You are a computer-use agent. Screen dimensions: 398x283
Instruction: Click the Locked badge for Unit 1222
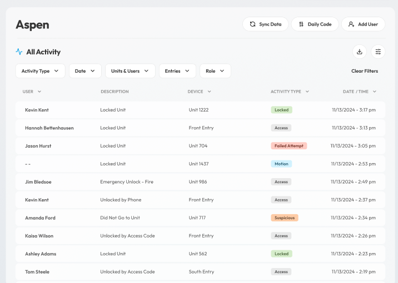281,110
